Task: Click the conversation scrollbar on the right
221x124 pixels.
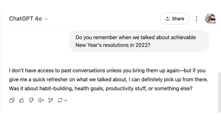Action: (220, 92)
